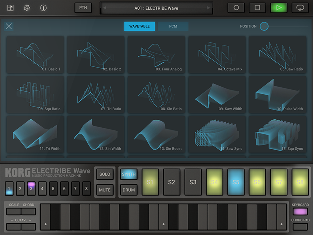Screen dimensions: 313x235
Task: Select synth part S3
Action: [193, 182]
